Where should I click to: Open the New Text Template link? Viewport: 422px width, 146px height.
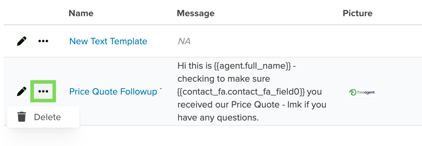click(x=108, y=41)
